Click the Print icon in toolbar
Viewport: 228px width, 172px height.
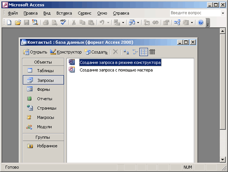click(x=46, y=22)
